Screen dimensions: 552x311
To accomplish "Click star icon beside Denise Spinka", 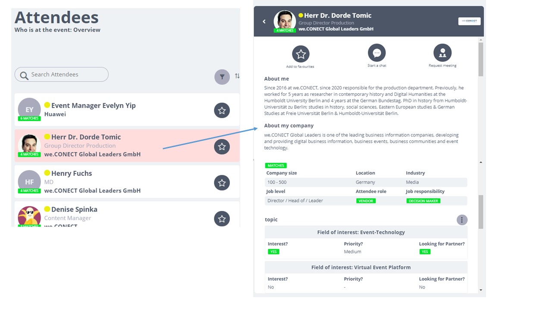I will (222, 219).
